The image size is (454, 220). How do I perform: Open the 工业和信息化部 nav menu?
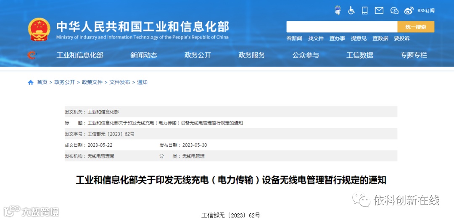coord(79,55)
